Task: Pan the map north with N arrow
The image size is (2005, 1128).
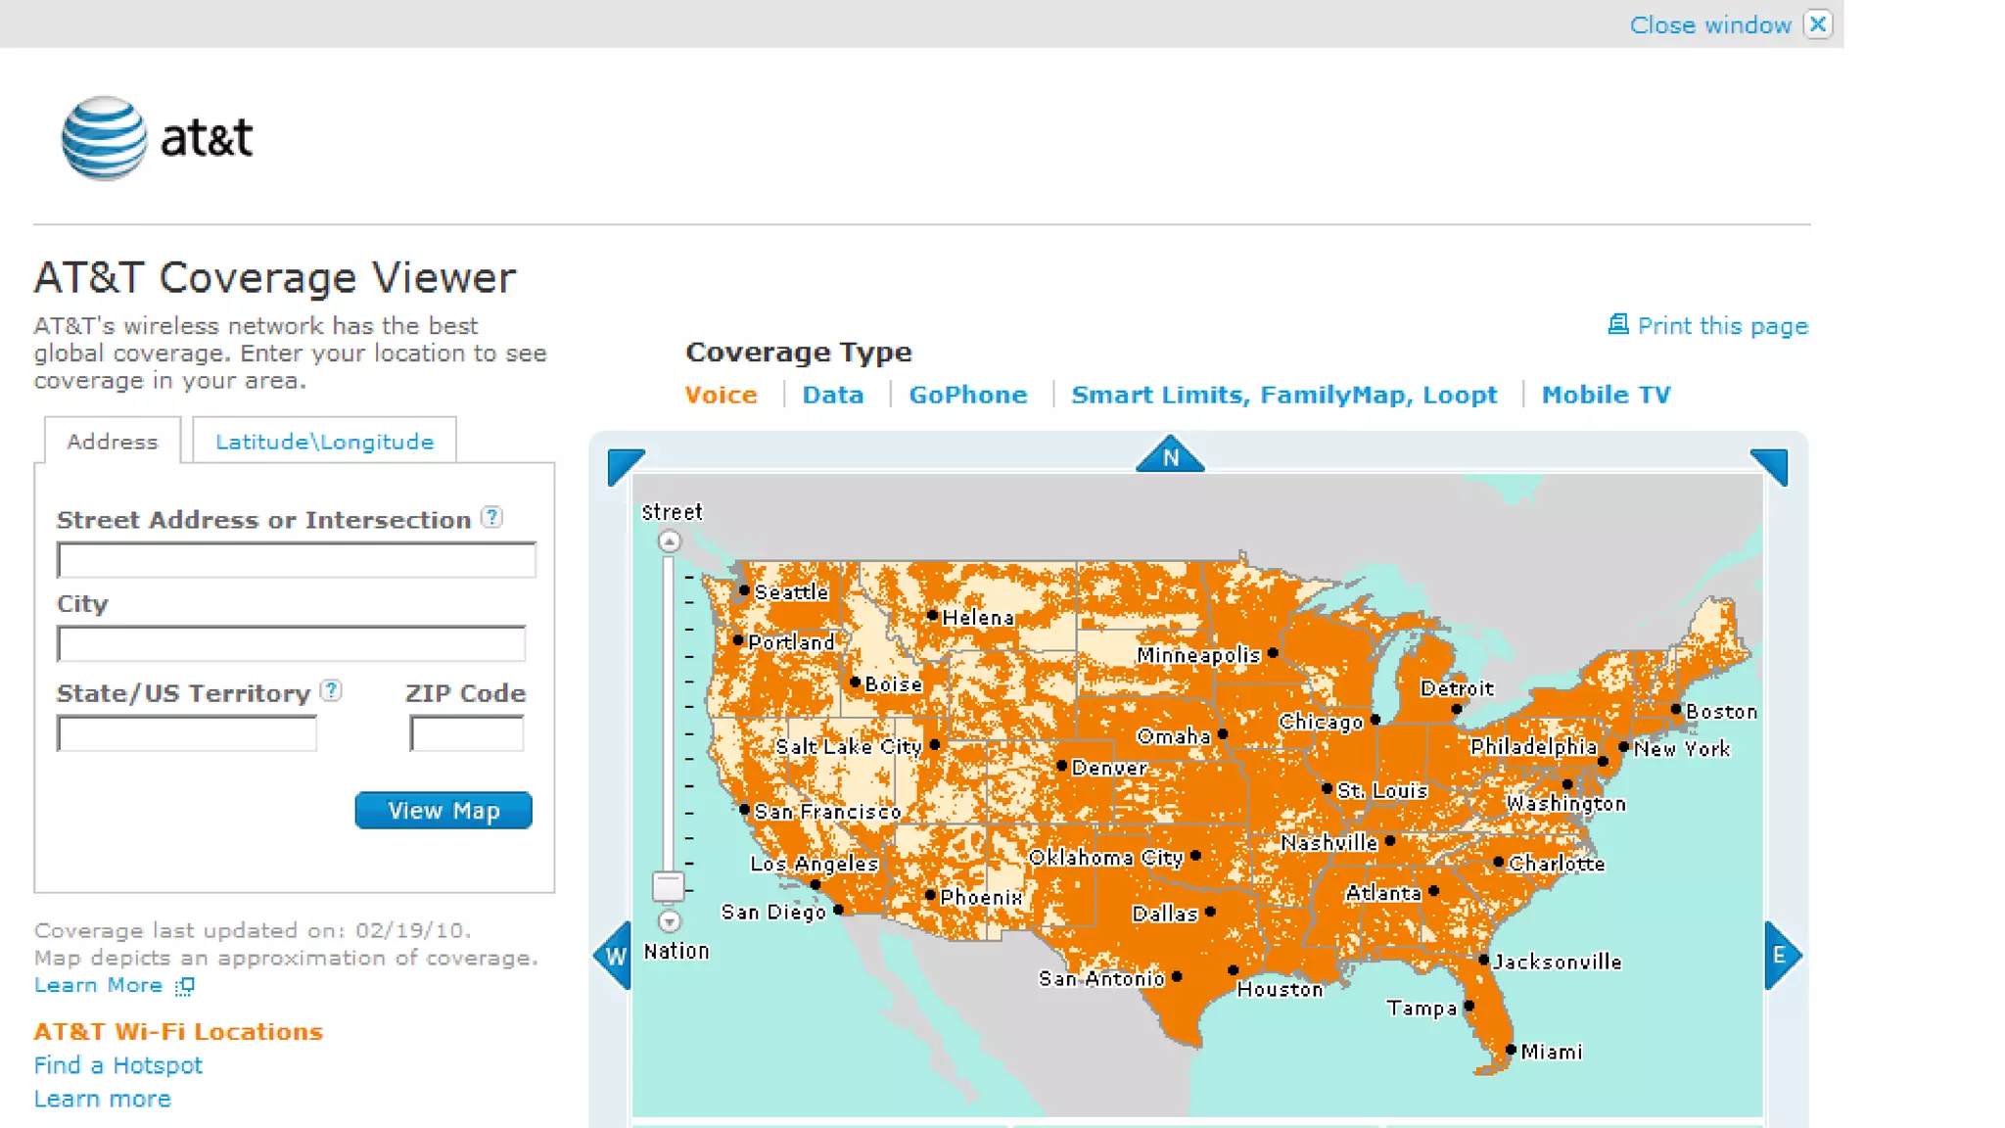Action: [1170, 456]
